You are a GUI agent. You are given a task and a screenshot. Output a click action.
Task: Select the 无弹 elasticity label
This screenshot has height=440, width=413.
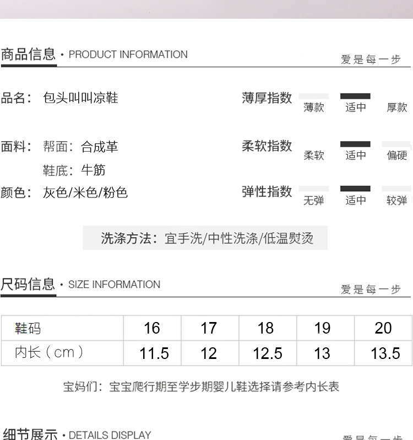(x=314, y=201)
